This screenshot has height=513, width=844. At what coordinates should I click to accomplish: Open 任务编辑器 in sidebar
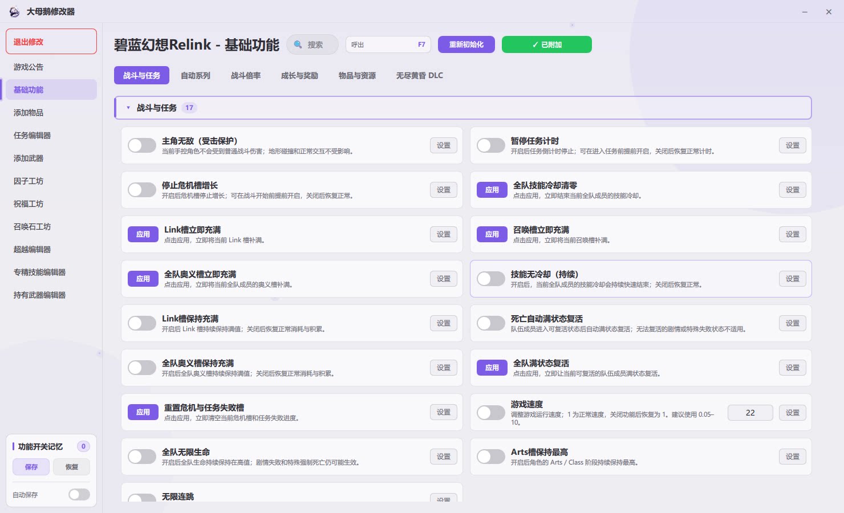click(x=51, y=135)
